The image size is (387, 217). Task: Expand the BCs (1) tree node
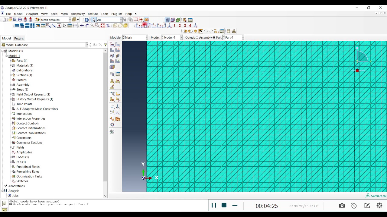pyautogui.click(x=11, y=162)
